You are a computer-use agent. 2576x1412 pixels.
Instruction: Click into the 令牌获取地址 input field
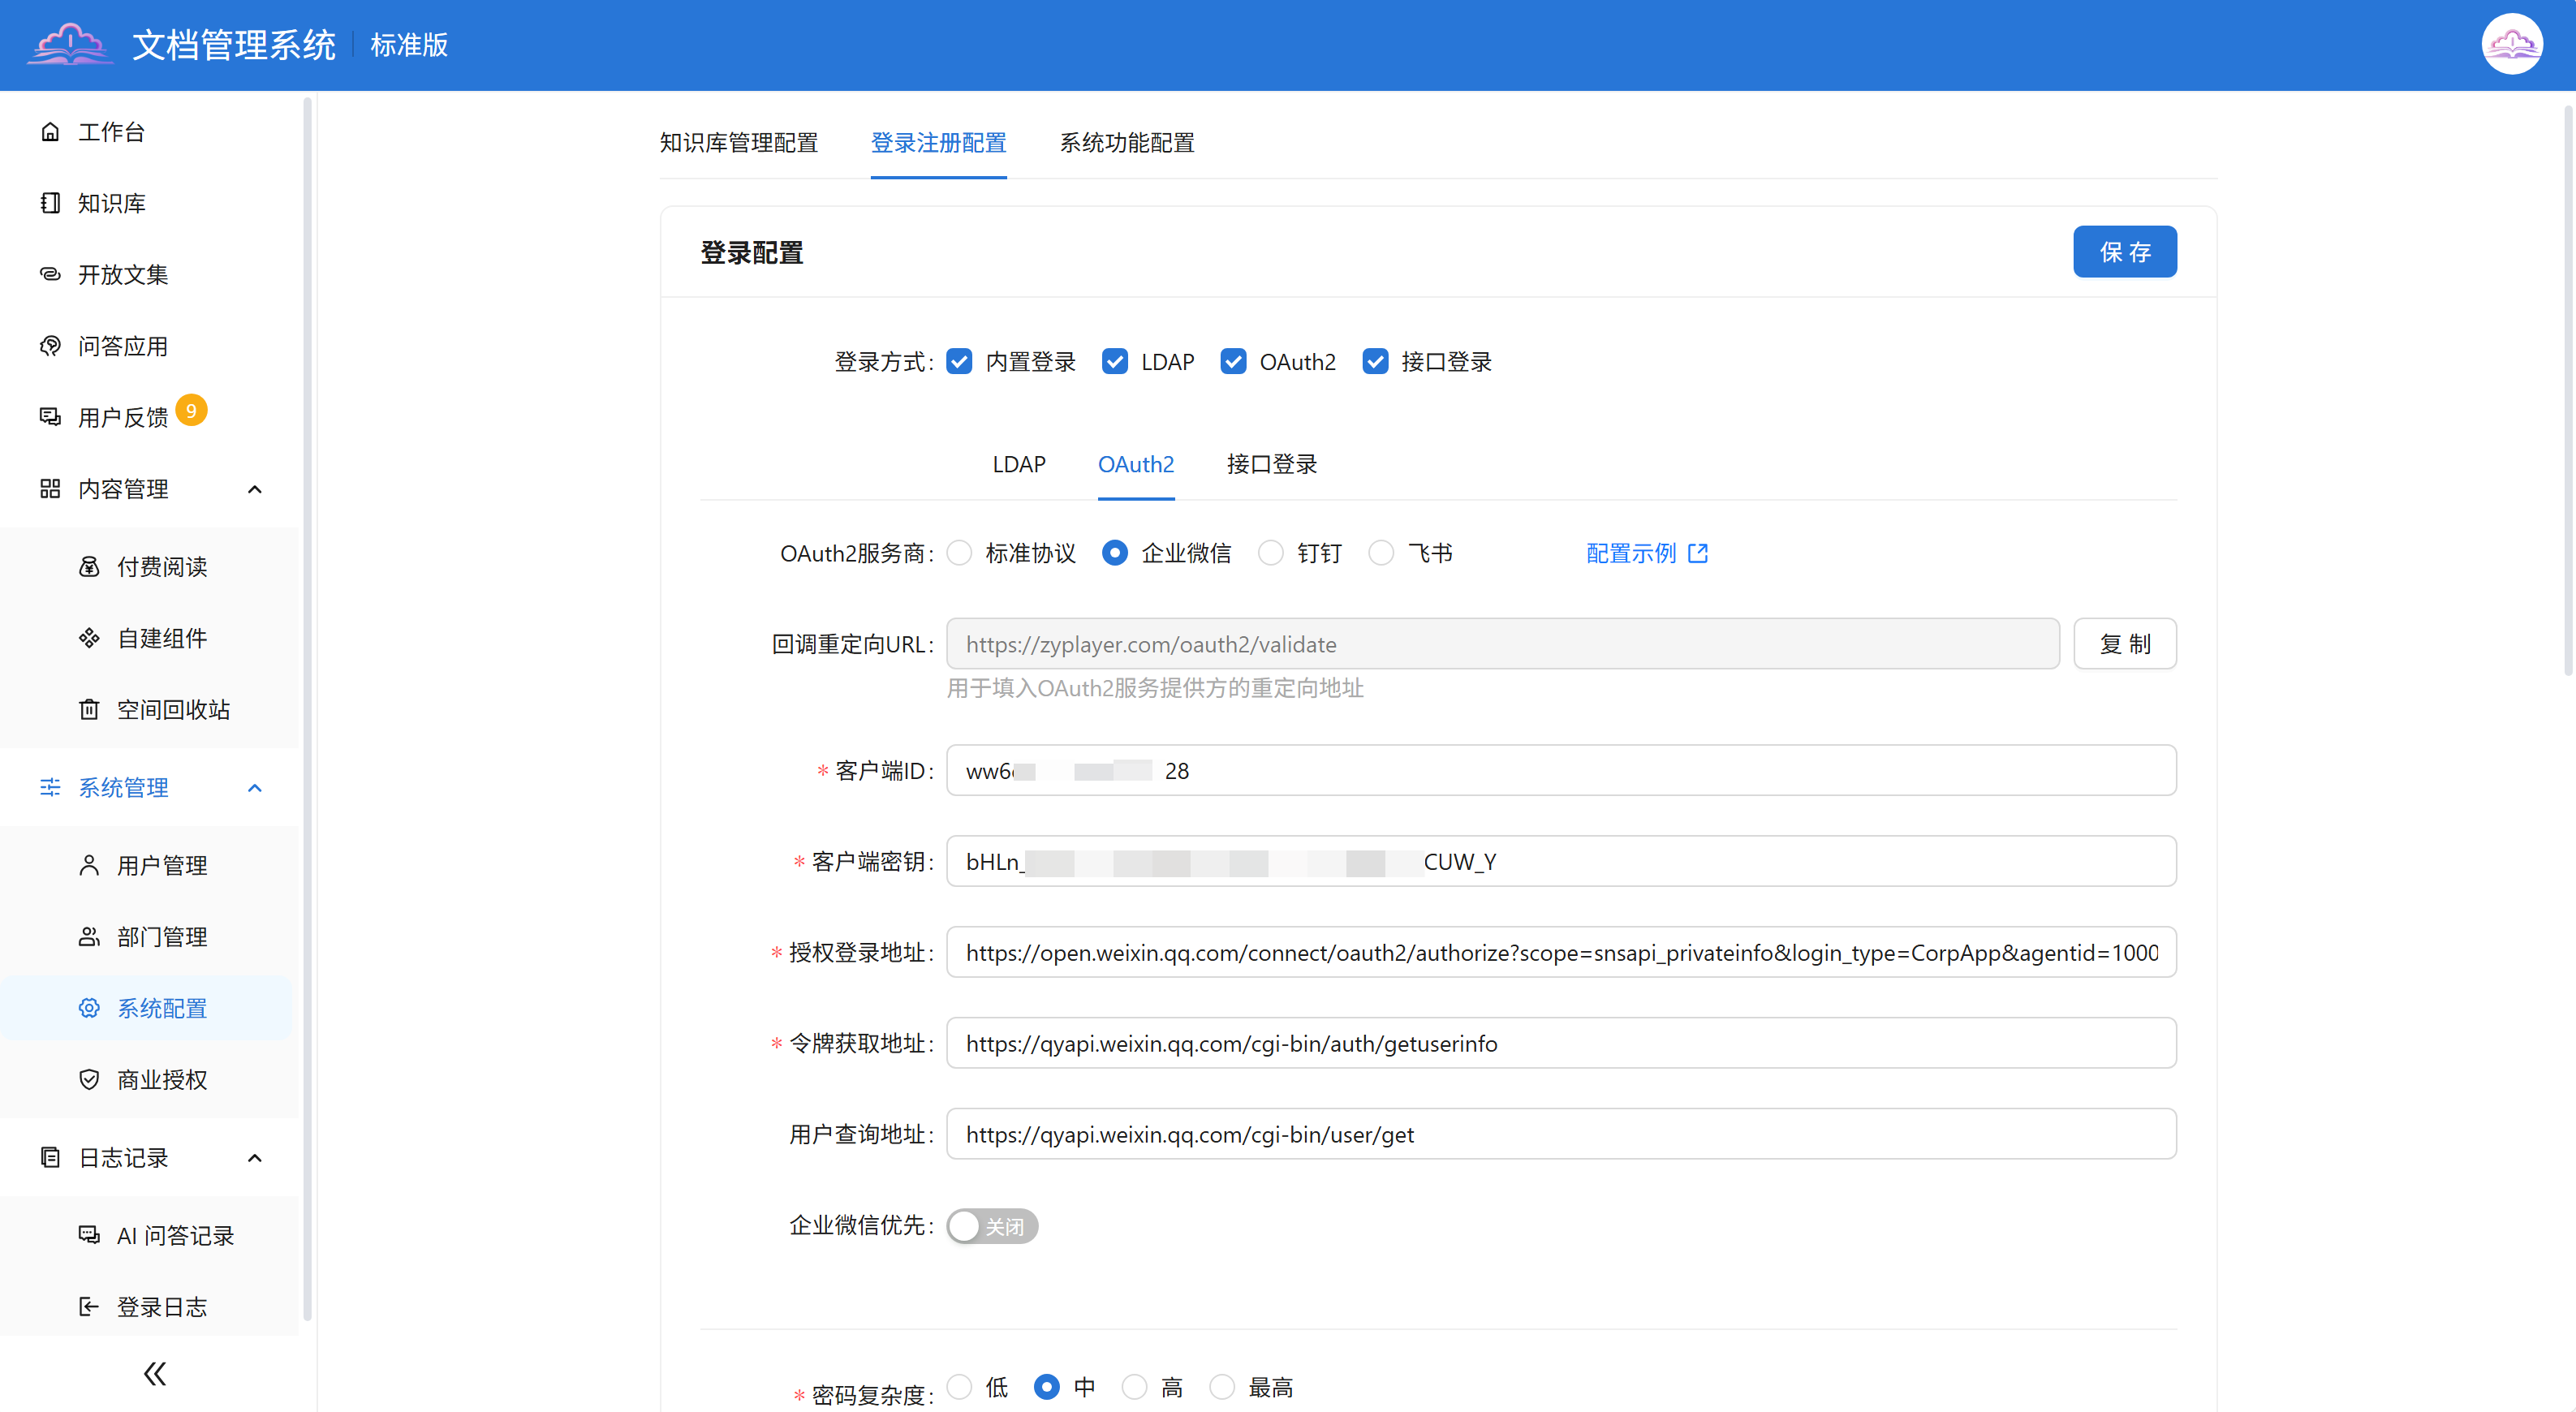pyautogui.click(x=1560, y=1043)
